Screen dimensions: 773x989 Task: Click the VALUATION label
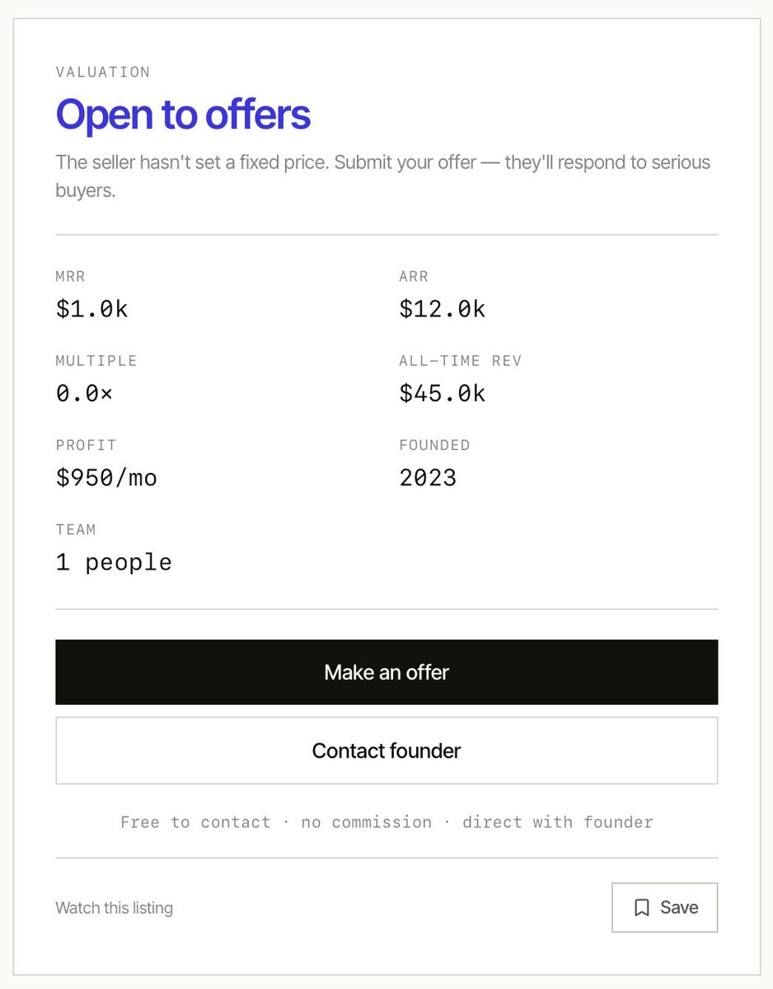pyautogui.click(x=103, y=72)
